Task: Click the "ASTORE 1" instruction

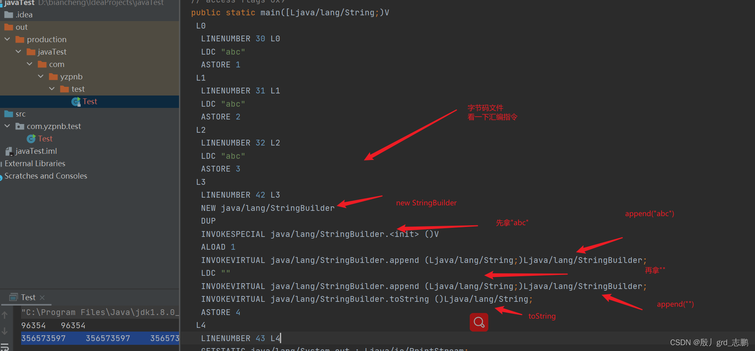Action: point(221,65)
